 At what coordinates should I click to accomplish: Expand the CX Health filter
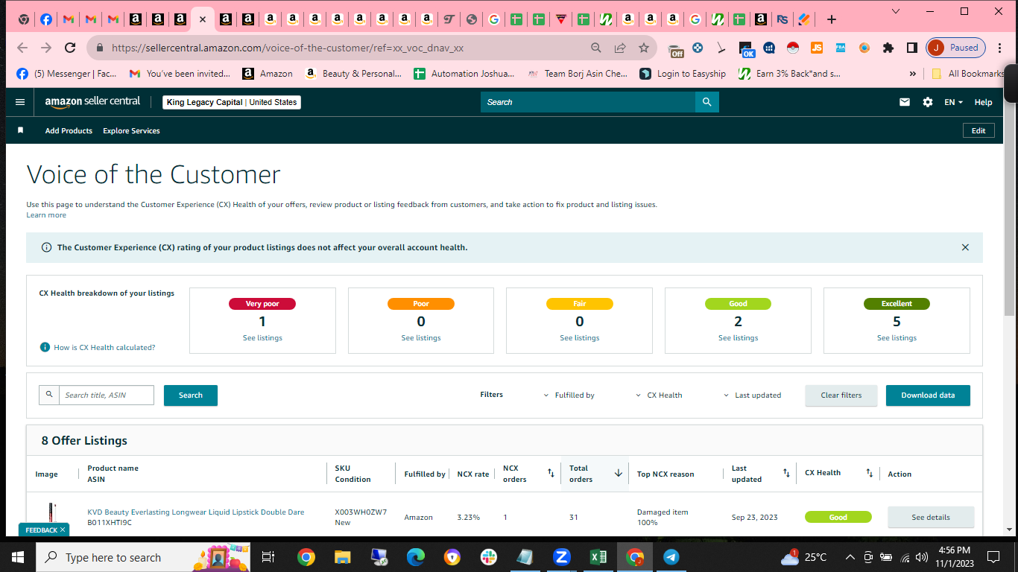click(659, 395)
